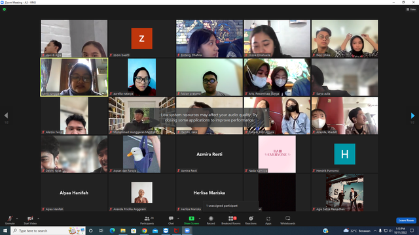
Task: Open TeamViewer from taskbar
Action: (166, 230)
